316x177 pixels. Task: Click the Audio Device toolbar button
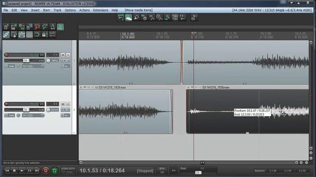(52, 34)
